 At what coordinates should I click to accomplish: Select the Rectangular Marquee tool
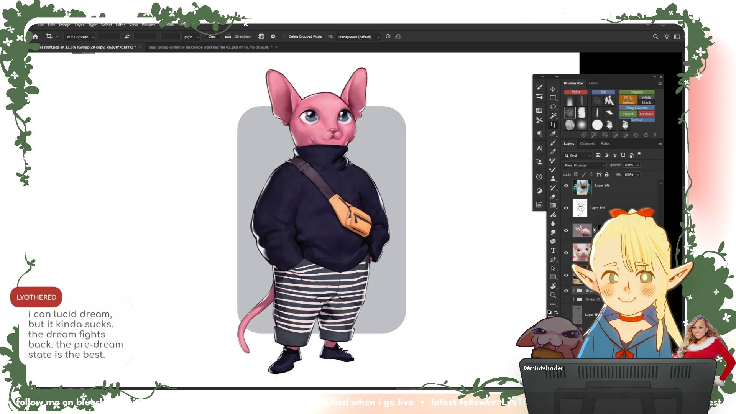pos(553,98)
